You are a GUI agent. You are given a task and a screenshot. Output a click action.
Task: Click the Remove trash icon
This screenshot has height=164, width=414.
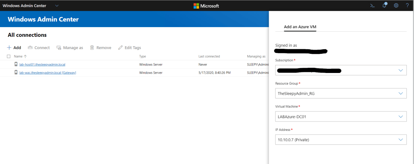[x=92, y=48]
